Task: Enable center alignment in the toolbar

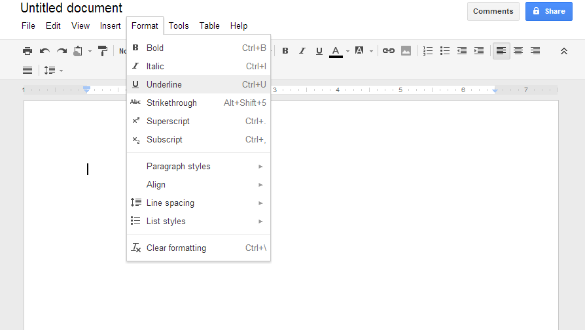Action: [x=518, y=51]
